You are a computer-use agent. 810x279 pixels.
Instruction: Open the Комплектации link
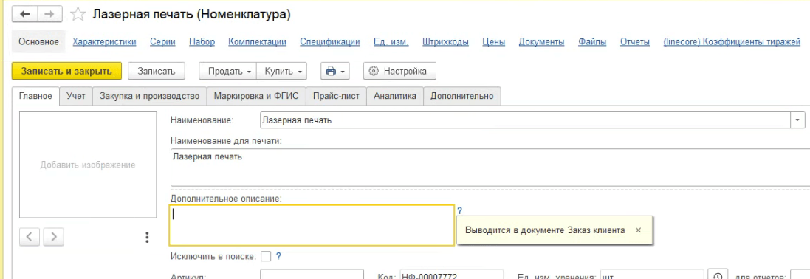(x=257, y=42)
